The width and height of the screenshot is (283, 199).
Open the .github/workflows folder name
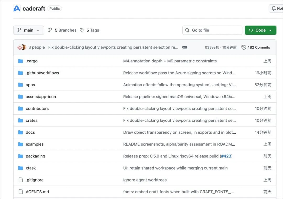(x=42, y=73)
